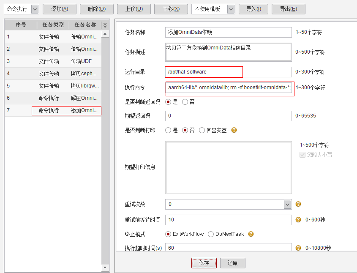Viewport: 357px width, 273px height.
Task: Expand the task list column chooser arrow
Action: pyautogui.click(x=105, y=25)
